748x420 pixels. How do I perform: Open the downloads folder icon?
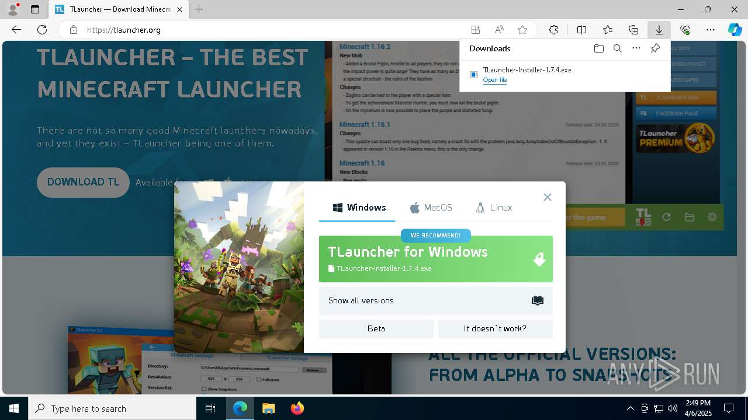click(x=599, y=48)
